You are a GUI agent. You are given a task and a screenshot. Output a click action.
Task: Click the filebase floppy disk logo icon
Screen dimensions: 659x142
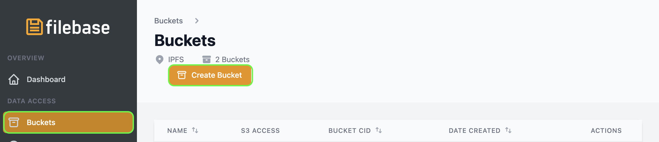(x=34, y=27)
